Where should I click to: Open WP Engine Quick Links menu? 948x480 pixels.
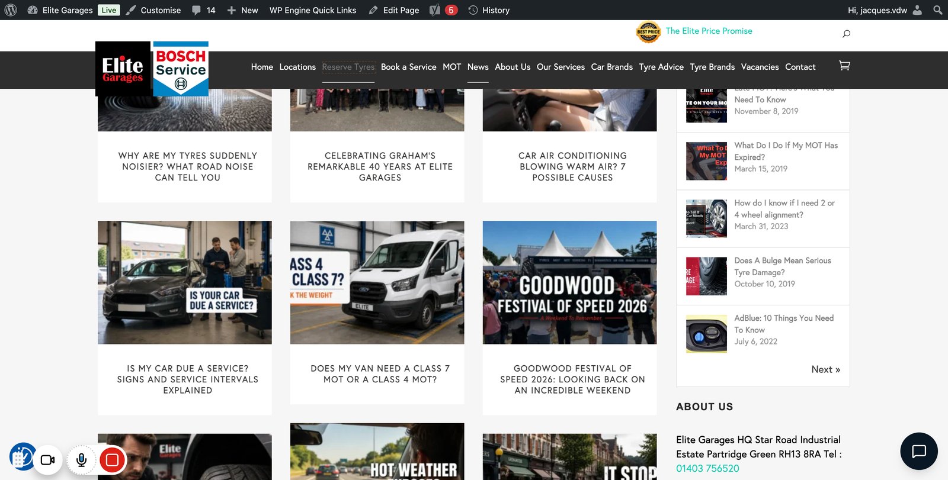click(x=313, y=10)
